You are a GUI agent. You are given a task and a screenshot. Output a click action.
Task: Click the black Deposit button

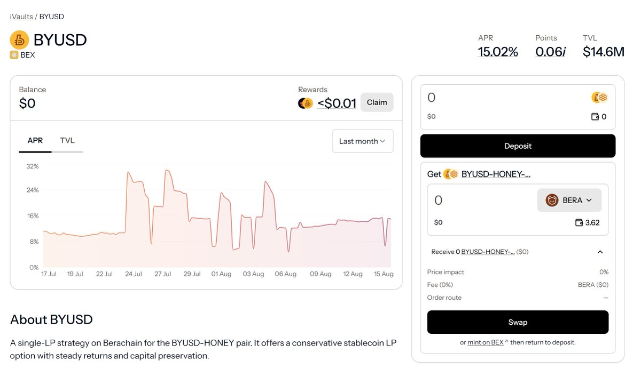518,146
